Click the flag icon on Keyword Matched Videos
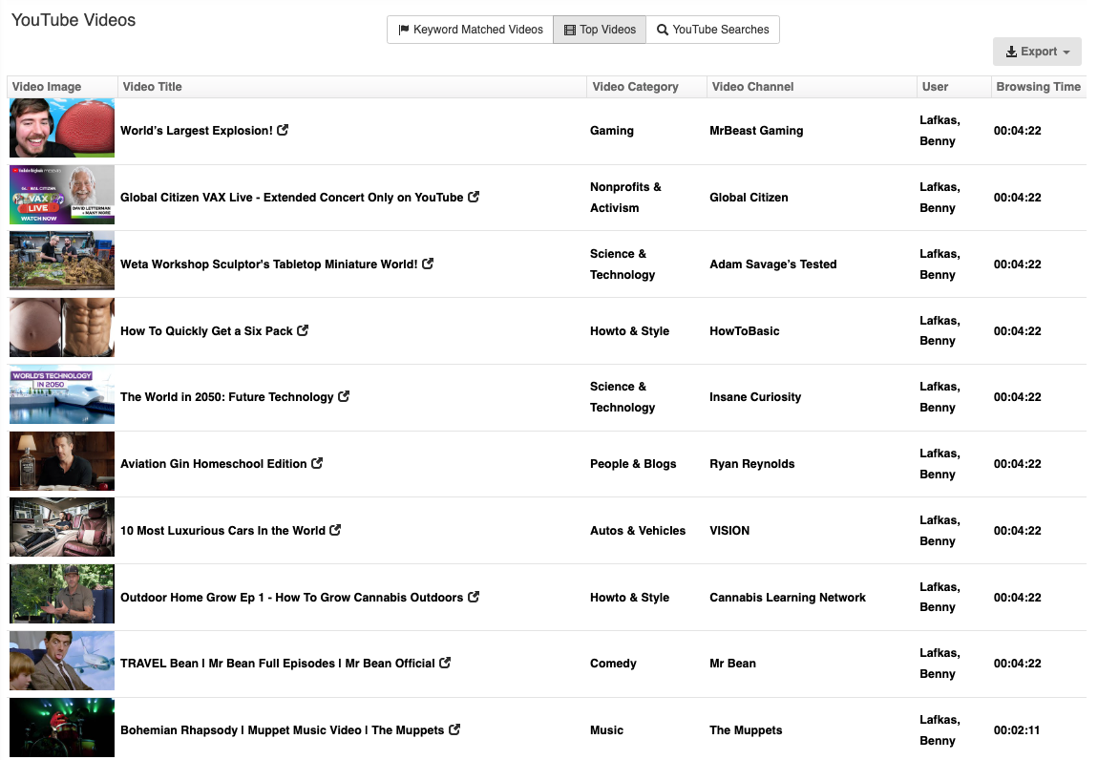This screenshot has height=760, width=1098. 403,30
